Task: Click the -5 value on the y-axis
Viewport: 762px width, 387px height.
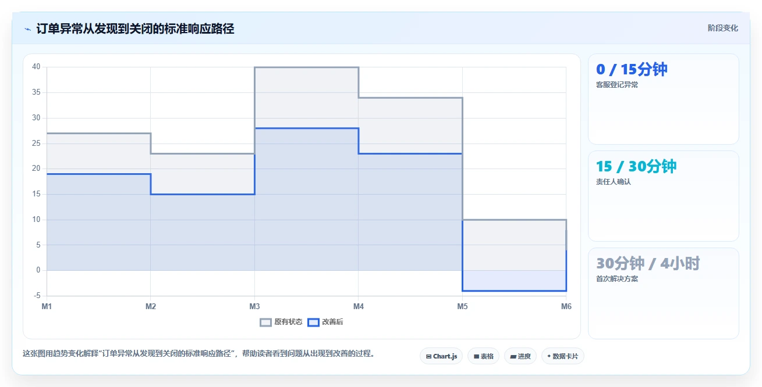Action: coord(37,296)
